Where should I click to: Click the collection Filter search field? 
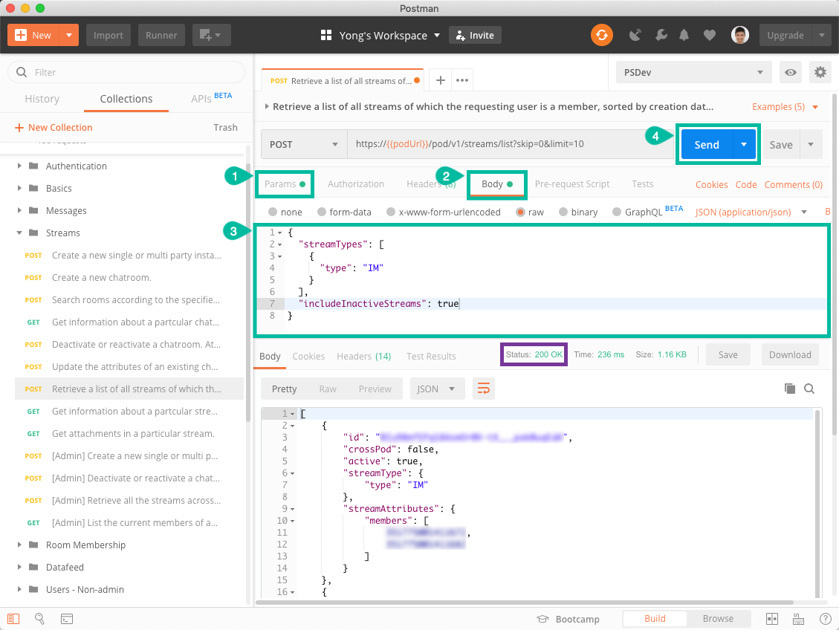click(x=126, y=72)
